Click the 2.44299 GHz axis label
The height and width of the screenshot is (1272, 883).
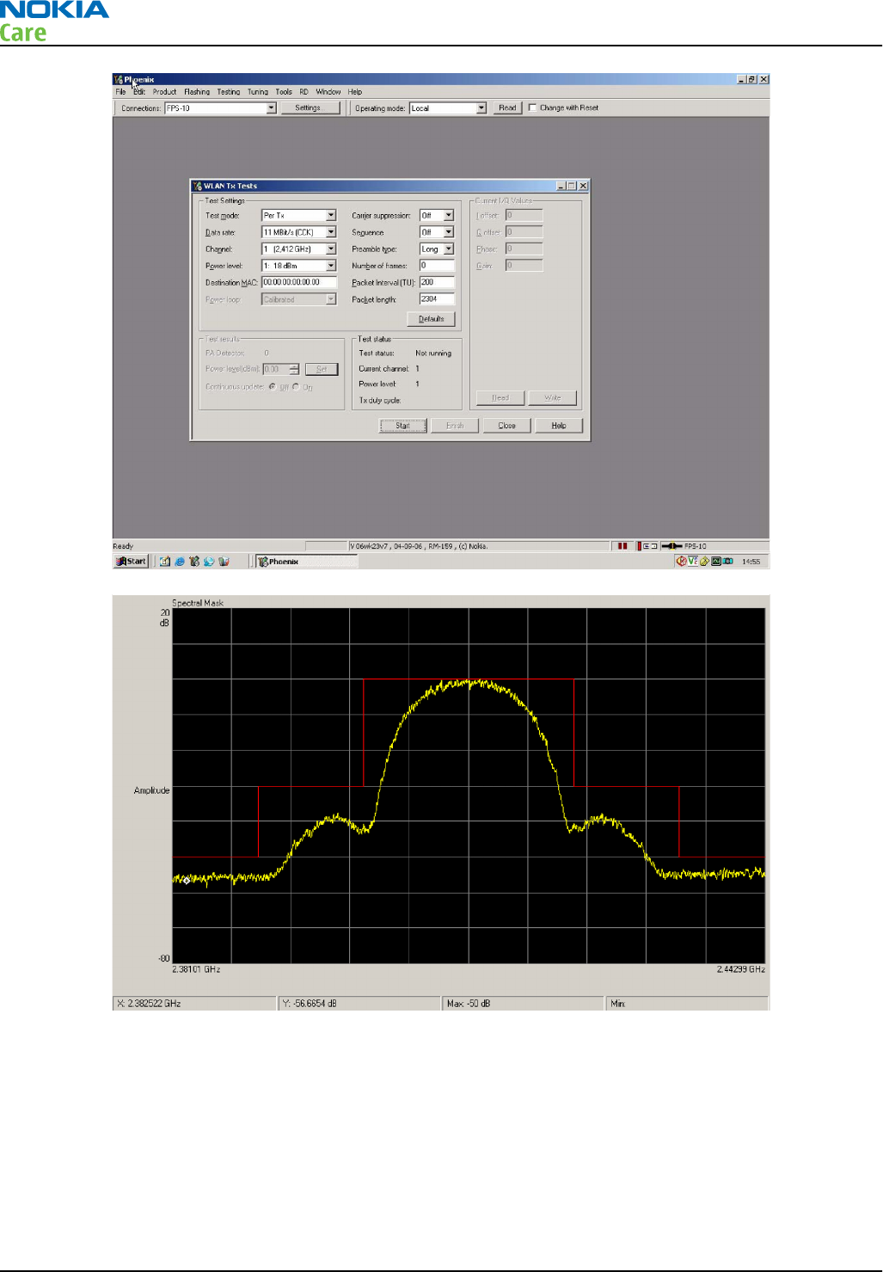(x=741, y=969)
